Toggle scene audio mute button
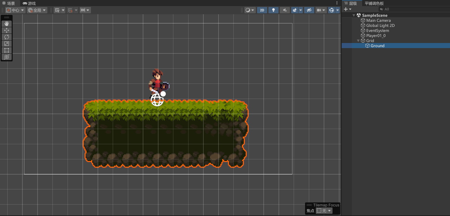This screenshot has height=216, width=450. [285, 10]
